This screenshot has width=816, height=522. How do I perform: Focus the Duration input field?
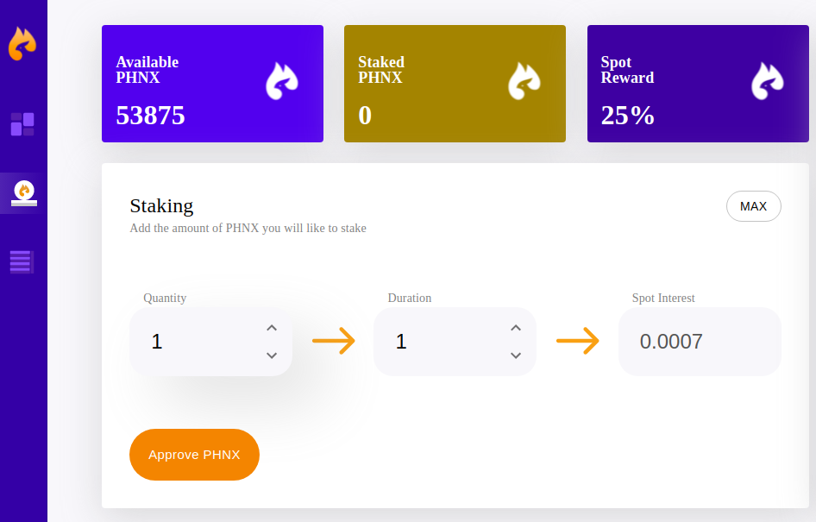pos(443,342)
